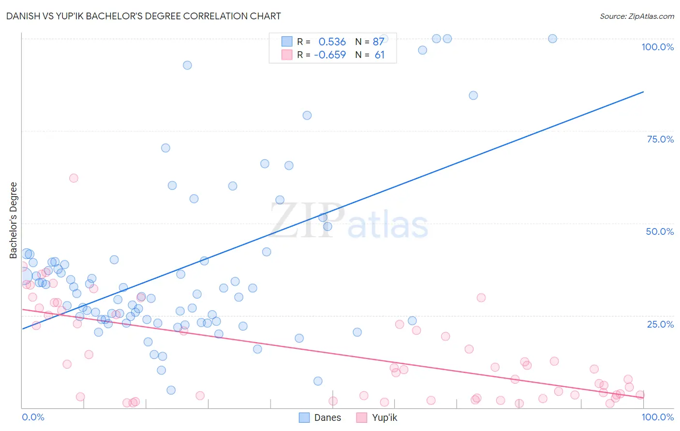Open the ZipAtlas.com source link
The image size is (680, 431).
pyautogui.click(x=637, y=16)
